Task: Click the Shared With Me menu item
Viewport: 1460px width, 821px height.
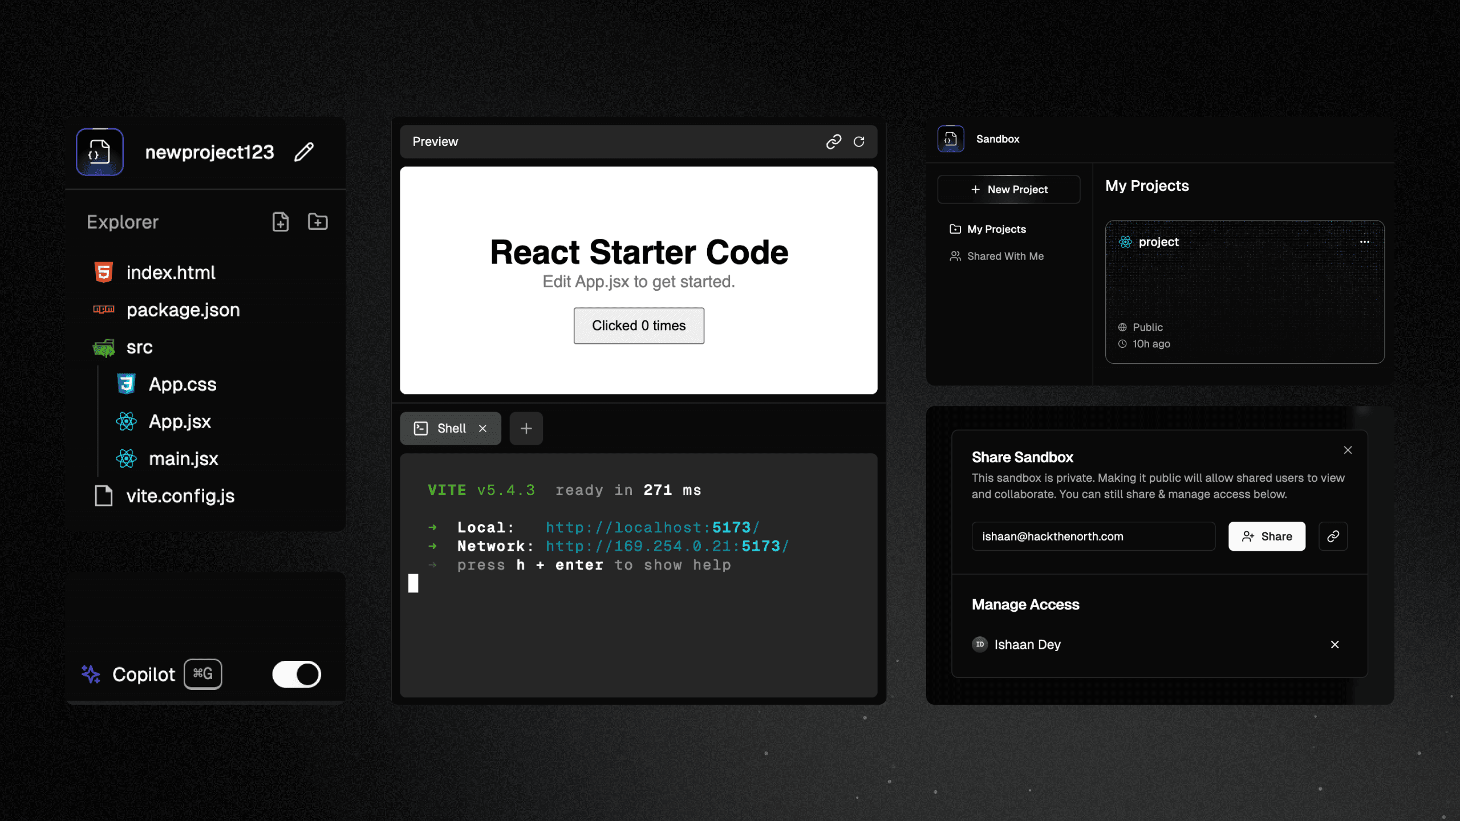Action: tap(1004, 255)
